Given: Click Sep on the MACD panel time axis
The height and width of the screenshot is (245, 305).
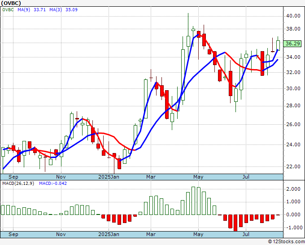Looking at the screenshot, I should (x=13, y=234).
